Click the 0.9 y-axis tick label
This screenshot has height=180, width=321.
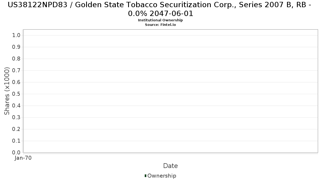coord(17,47)
